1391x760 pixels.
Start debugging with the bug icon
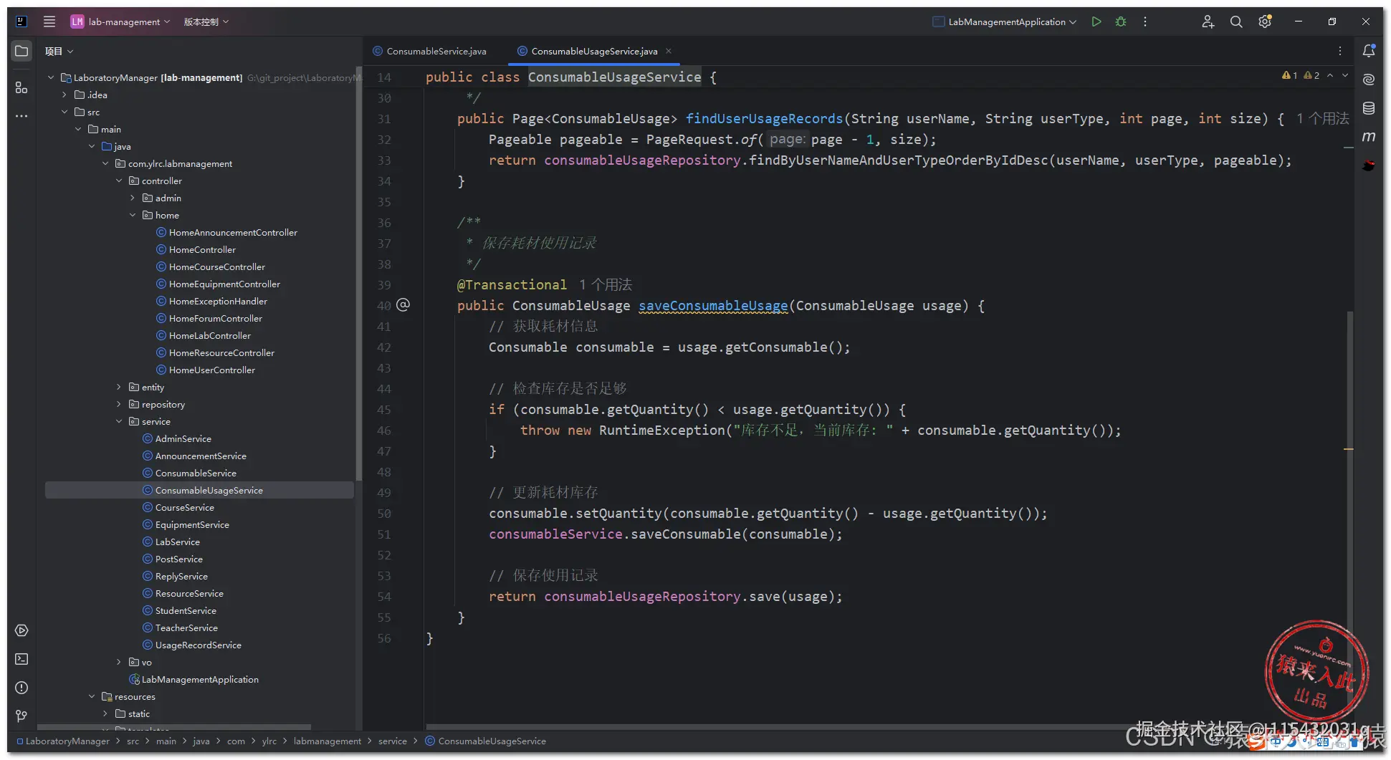(1121, 21)
